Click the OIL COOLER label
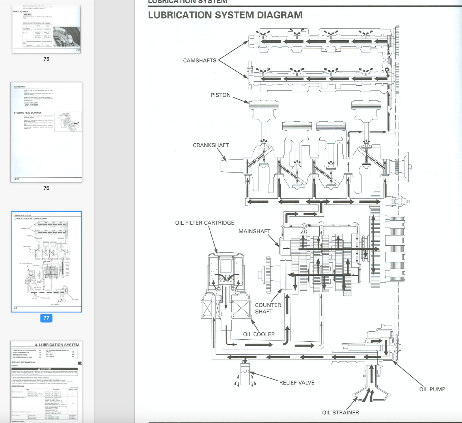The width and height of the screenshot is (462, 423). (x=259, y=334)
